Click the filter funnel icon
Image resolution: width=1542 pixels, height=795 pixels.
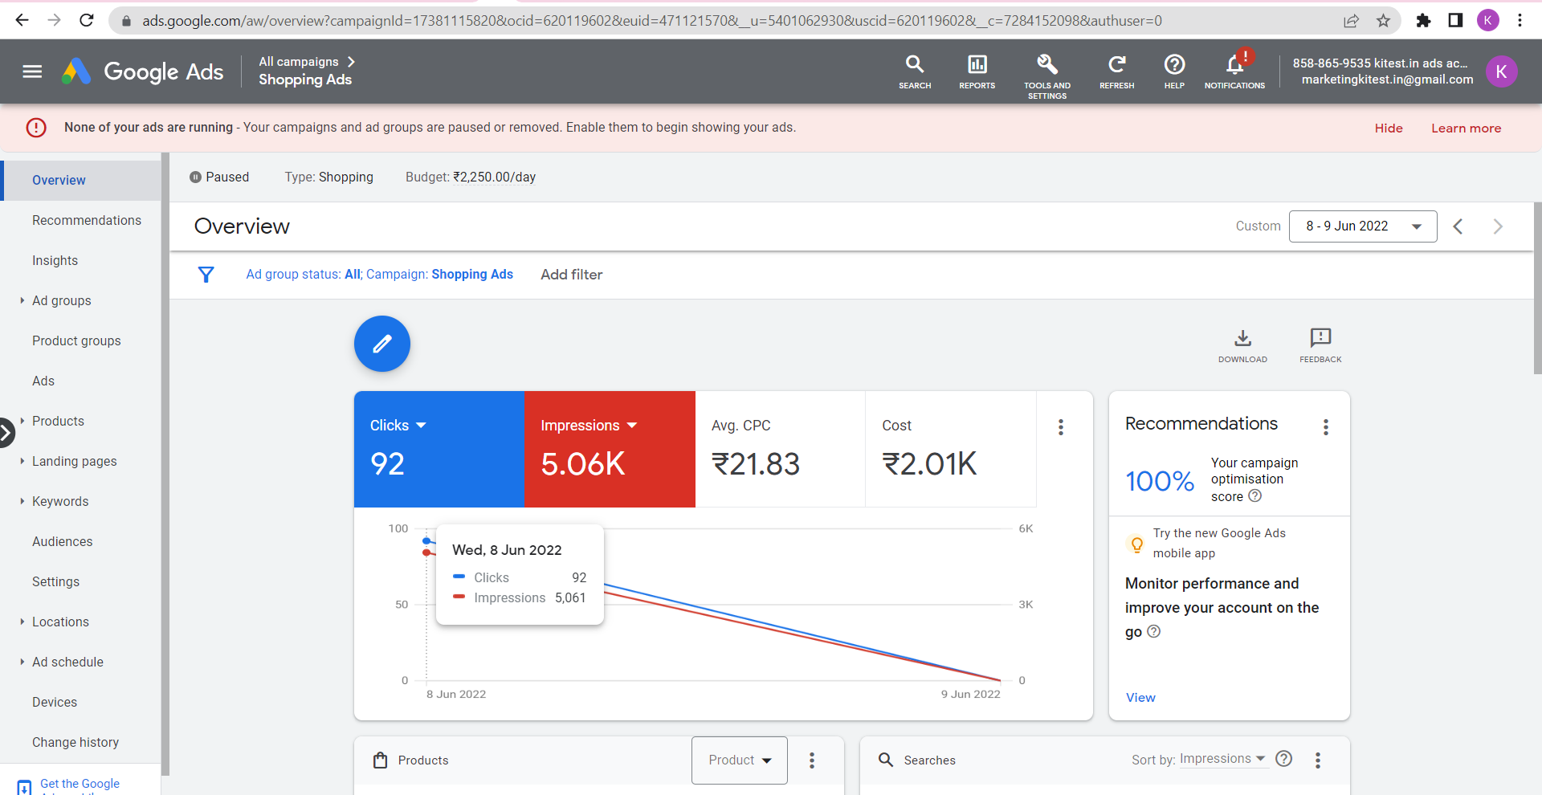tap(206, 275)
